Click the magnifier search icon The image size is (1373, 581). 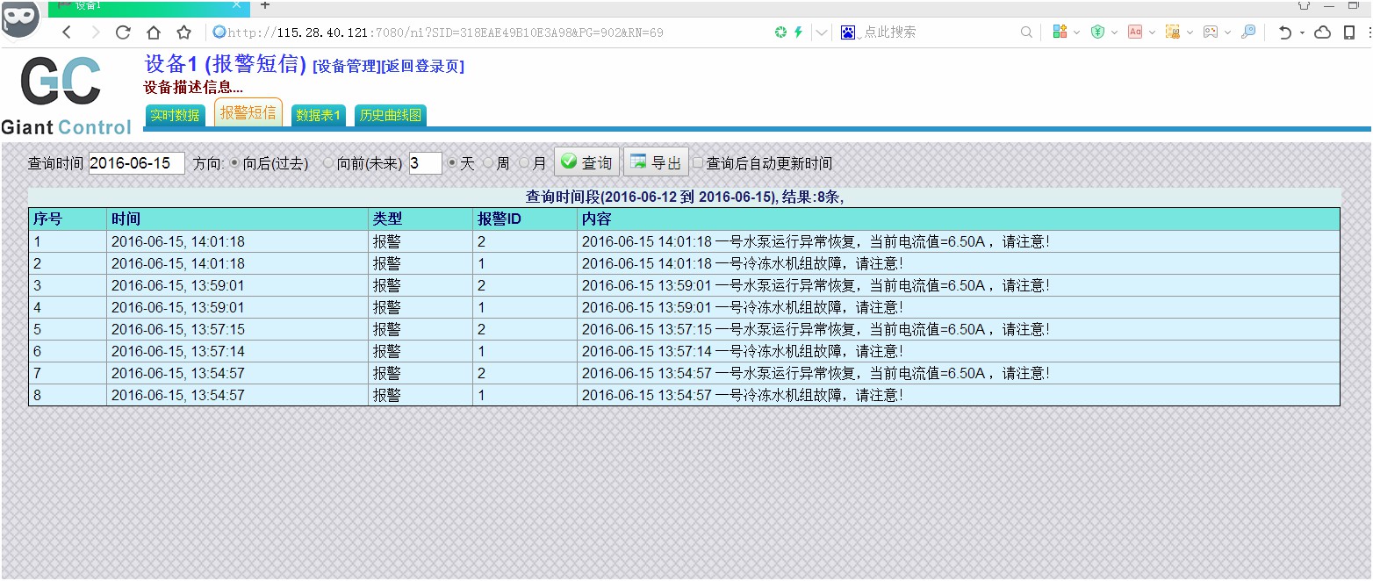(1026, 32)
